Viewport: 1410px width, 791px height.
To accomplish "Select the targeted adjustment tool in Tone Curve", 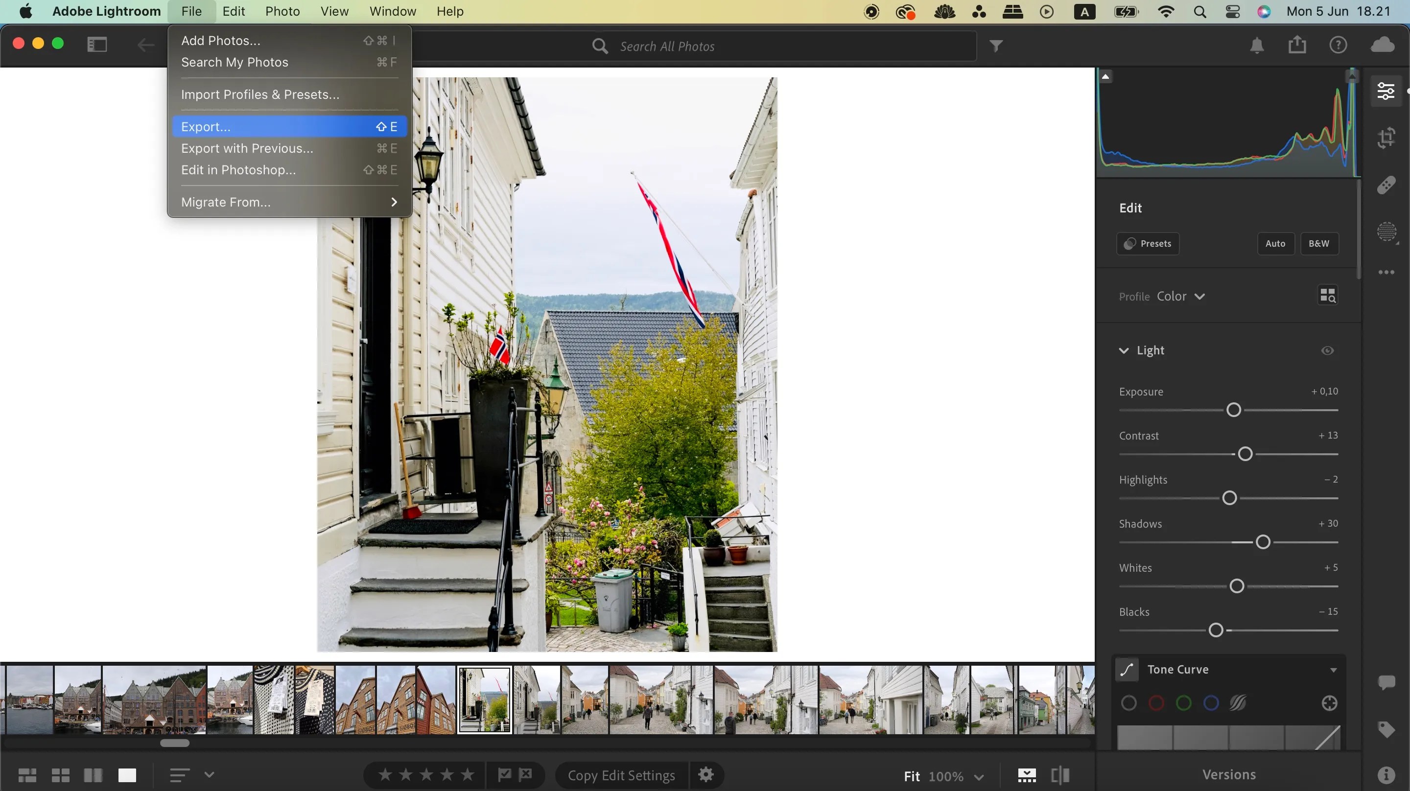I will click(x=1328, y=703).
